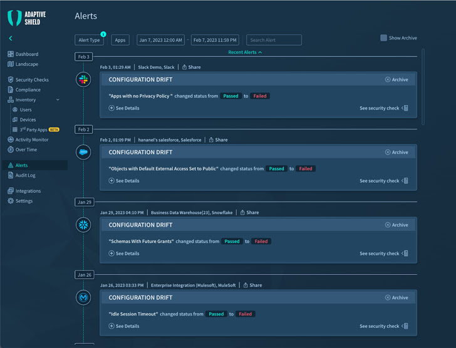456x348 pixels.
Task: Expand See Details for Salesforce alert
Action: coord(124,181)
